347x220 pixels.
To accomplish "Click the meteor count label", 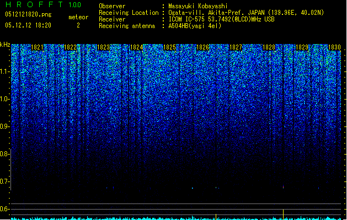I will 78,17.
